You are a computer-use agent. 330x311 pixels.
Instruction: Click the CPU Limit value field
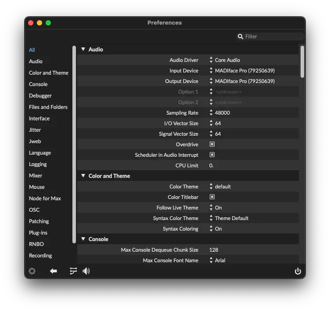[212, 166]
